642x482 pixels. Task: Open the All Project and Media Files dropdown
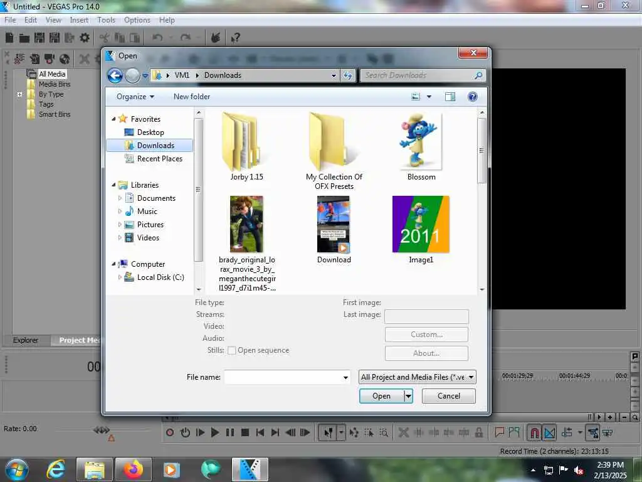click(418, 377)
